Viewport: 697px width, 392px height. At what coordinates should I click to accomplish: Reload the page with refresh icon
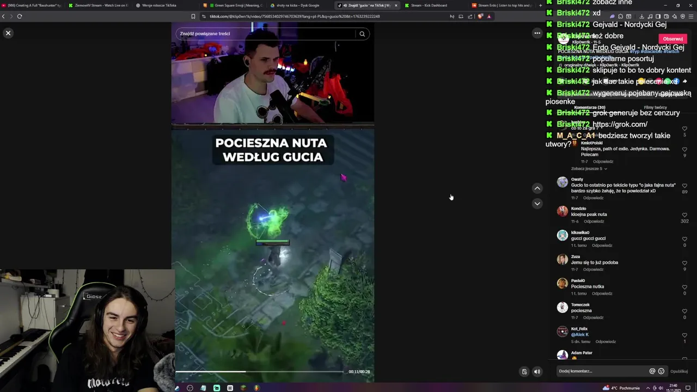click(20, 16)
